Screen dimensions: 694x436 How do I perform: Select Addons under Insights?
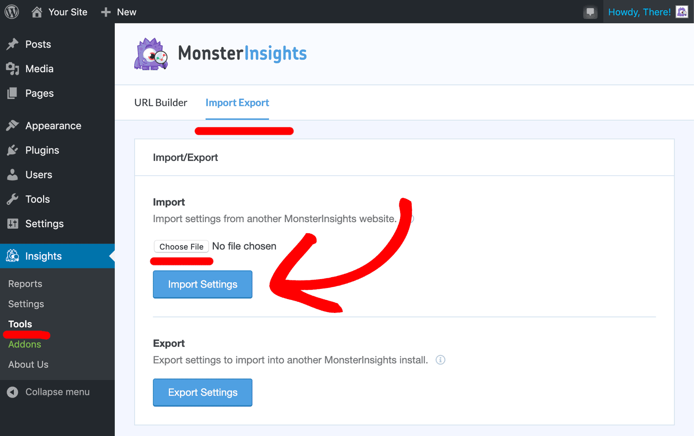(x=25, y=344)
